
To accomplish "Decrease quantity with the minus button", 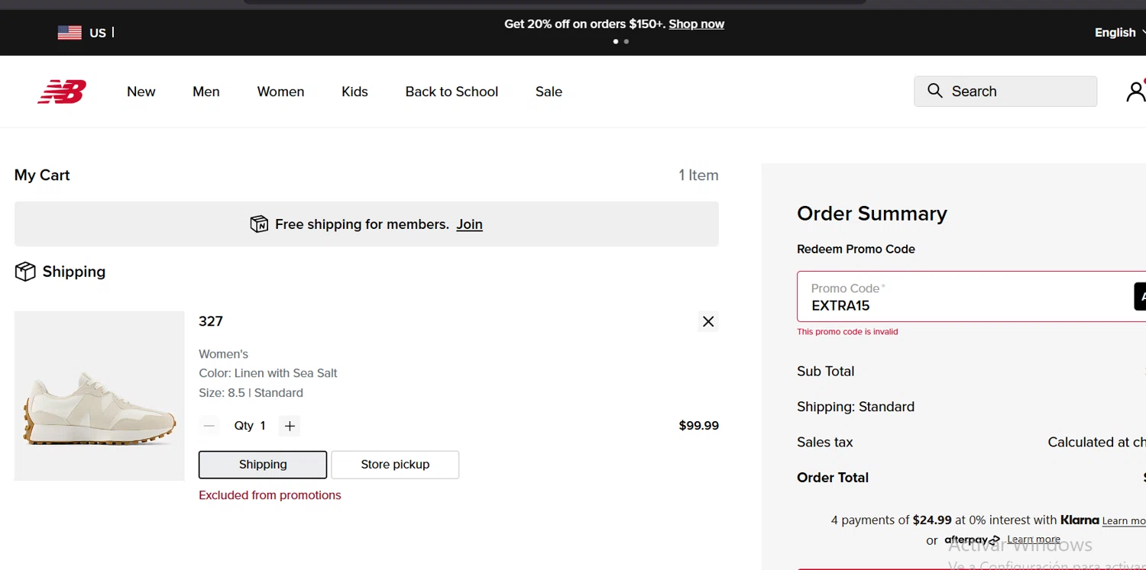I will [x=209, y=426].
